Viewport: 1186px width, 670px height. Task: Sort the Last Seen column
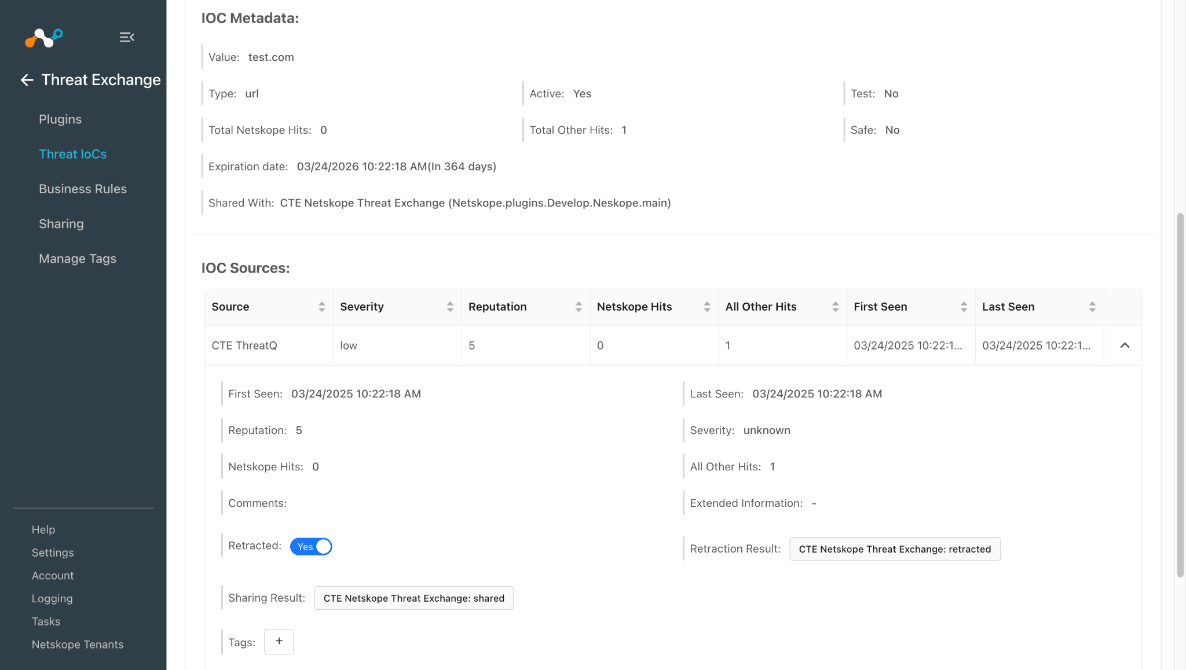click(x=1093, y=307)
